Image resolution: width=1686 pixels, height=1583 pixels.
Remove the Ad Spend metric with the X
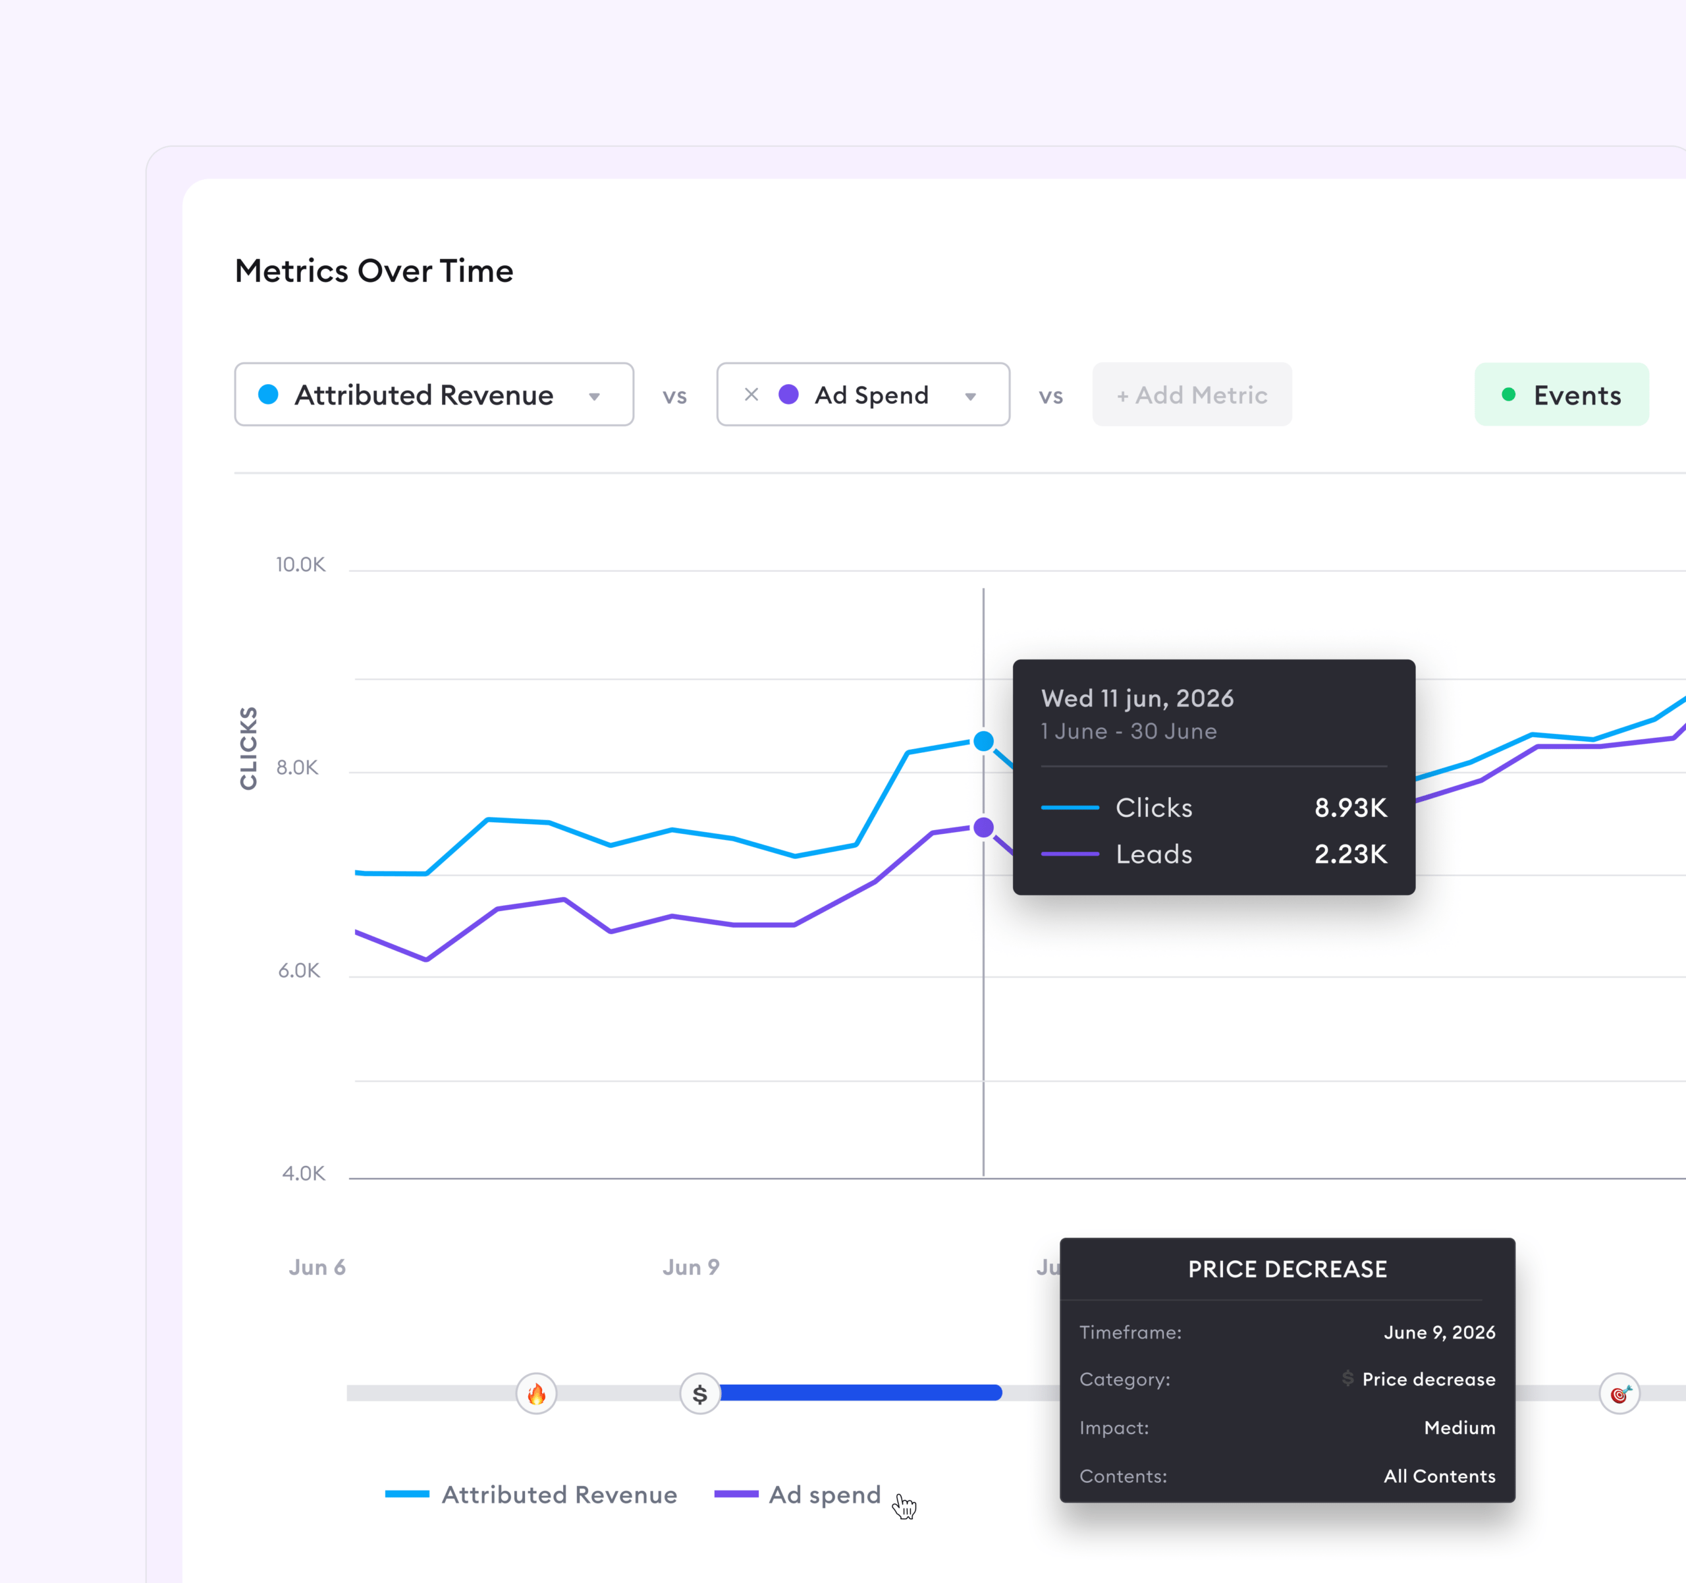tap(751, 395)
